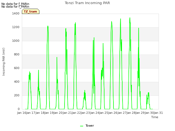Click the second 'No data for f_PARin' message
175x131 pixels.
[x=15, y=7]
